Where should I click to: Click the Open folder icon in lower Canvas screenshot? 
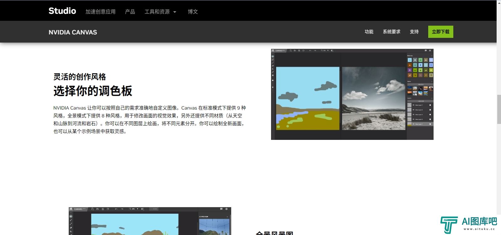click(98, 209)
